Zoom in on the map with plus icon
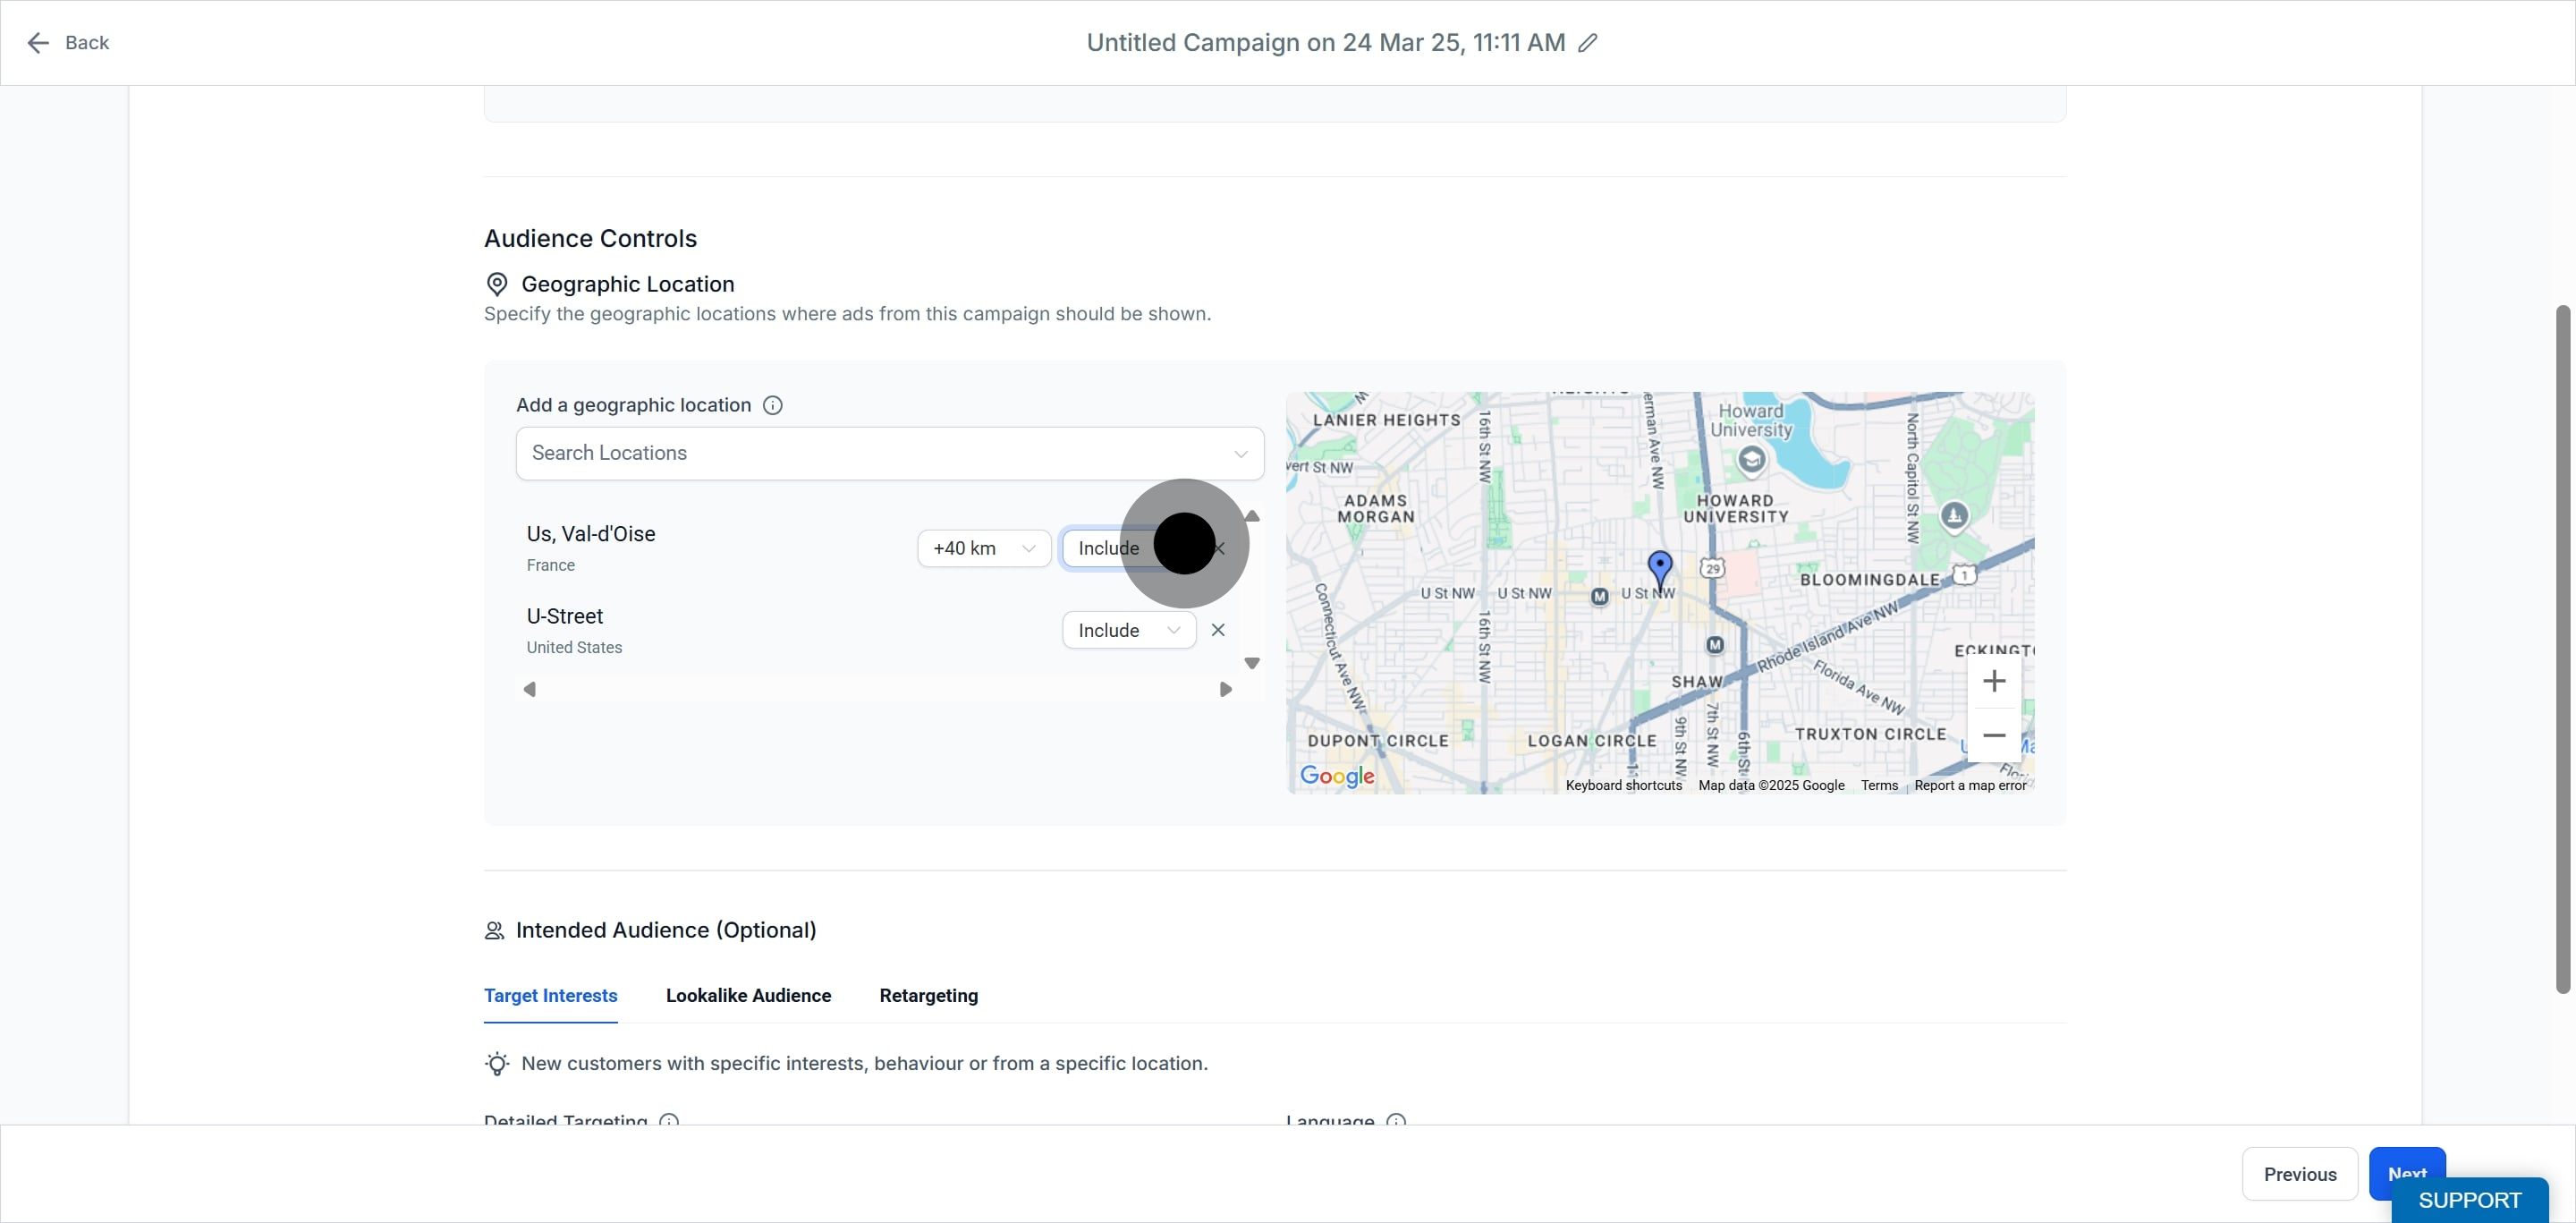 tap(1994, 681)
